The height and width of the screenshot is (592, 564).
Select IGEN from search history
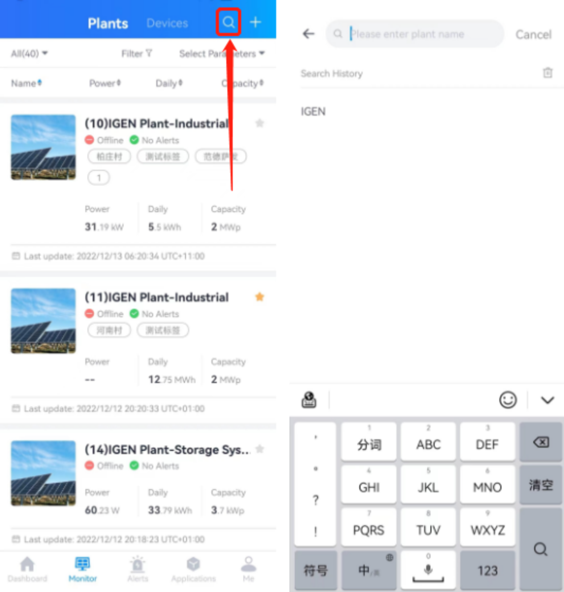[313, 111]
